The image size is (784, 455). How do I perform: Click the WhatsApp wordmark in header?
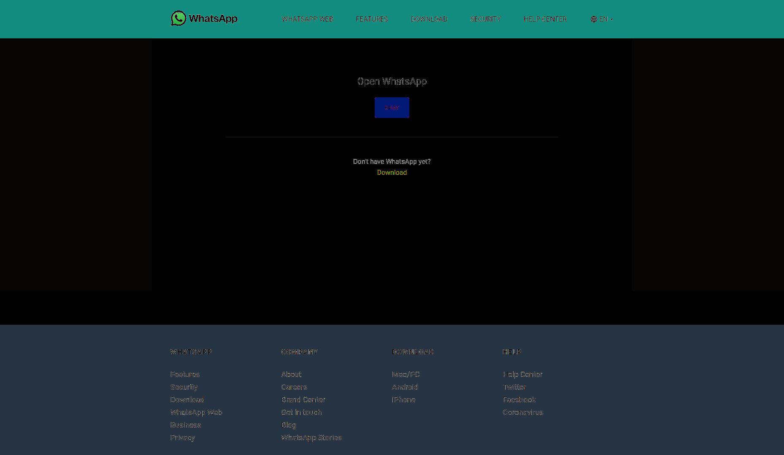pos(213,19)
